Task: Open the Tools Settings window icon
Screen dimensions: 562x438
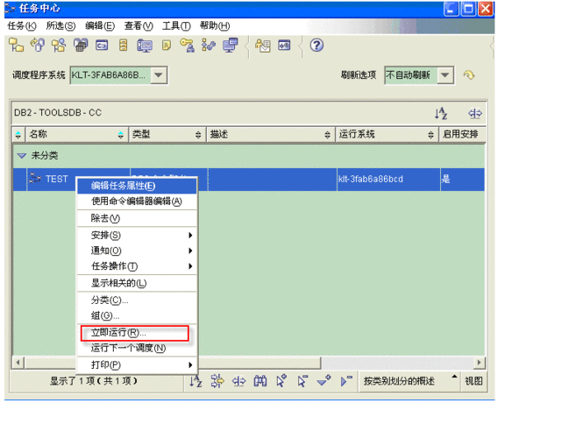Action: click(x=284, y=46)
